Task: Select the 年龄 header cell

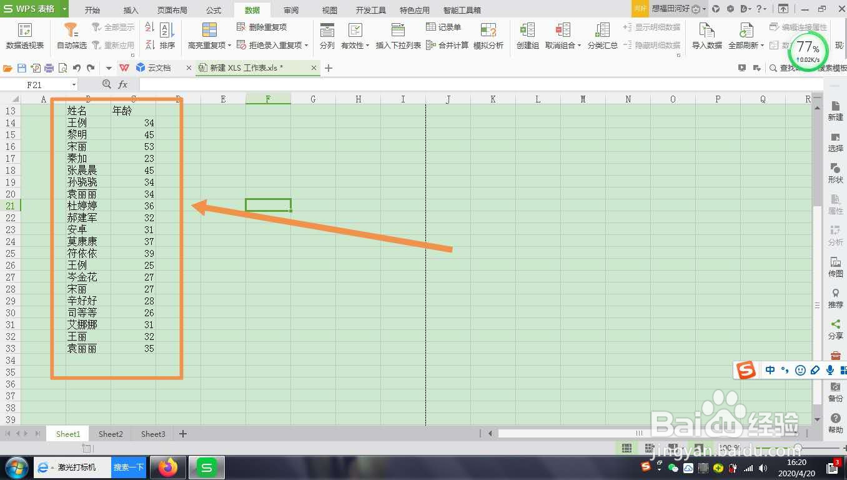Action: coord(133,111)
